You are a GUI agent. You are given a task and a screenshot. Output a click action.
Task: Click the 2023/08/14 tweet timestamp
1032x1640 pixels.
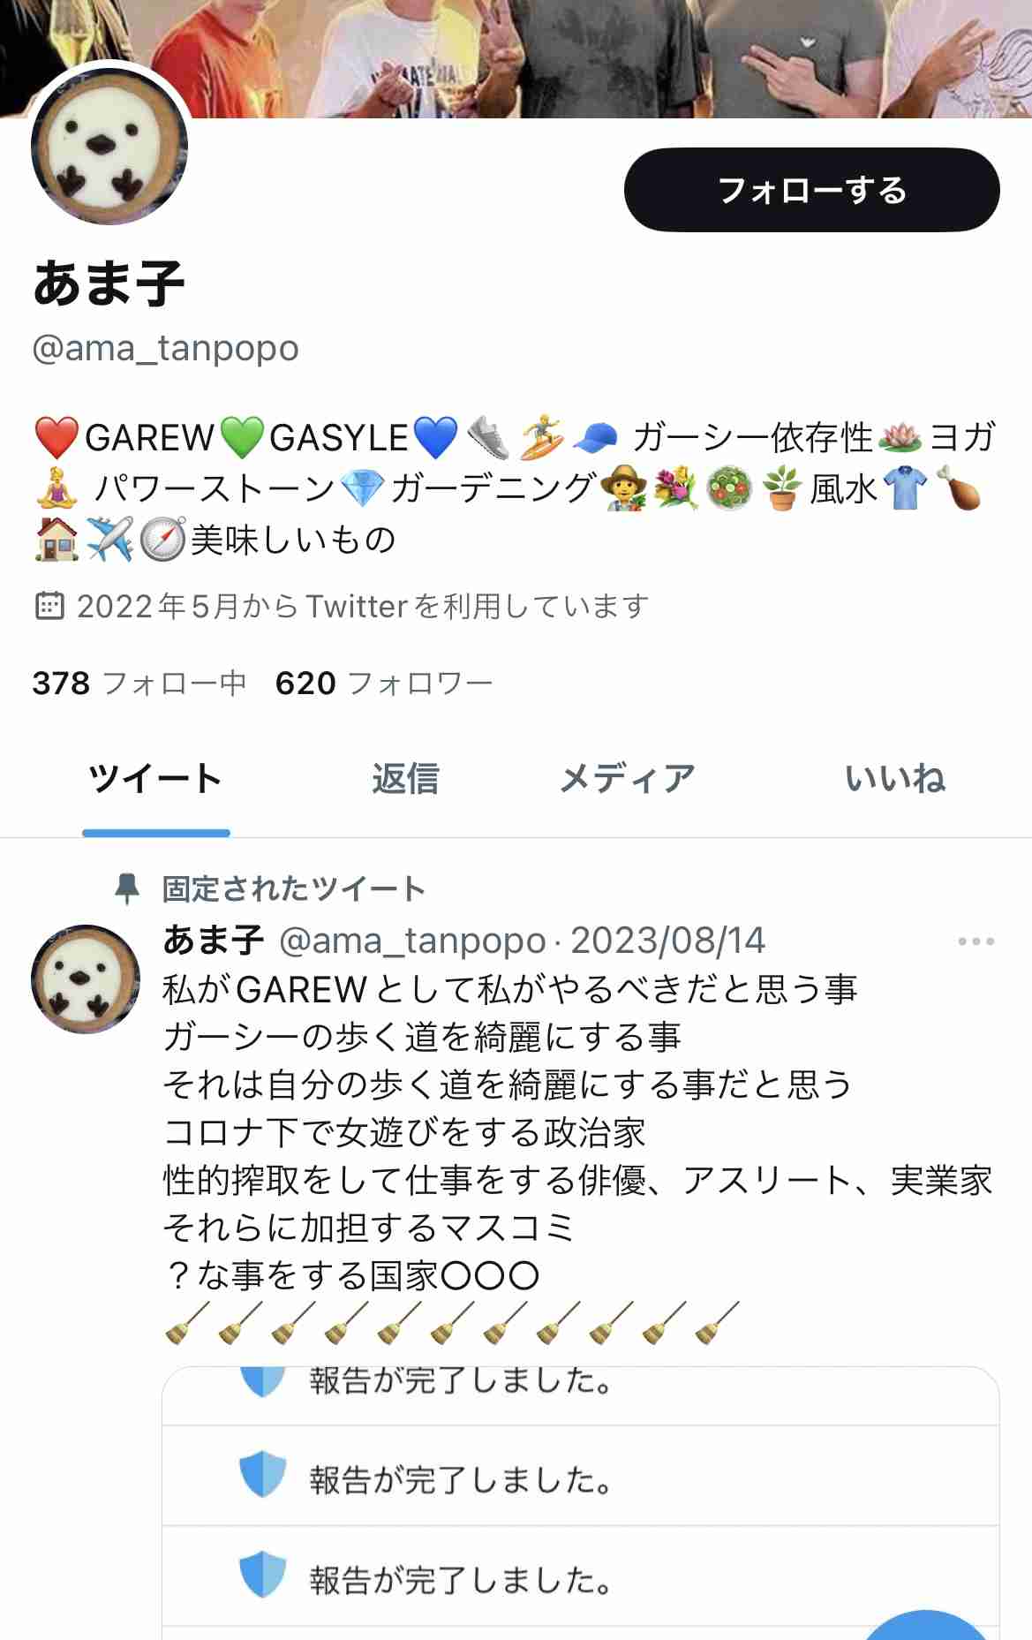tap(668, 941)
